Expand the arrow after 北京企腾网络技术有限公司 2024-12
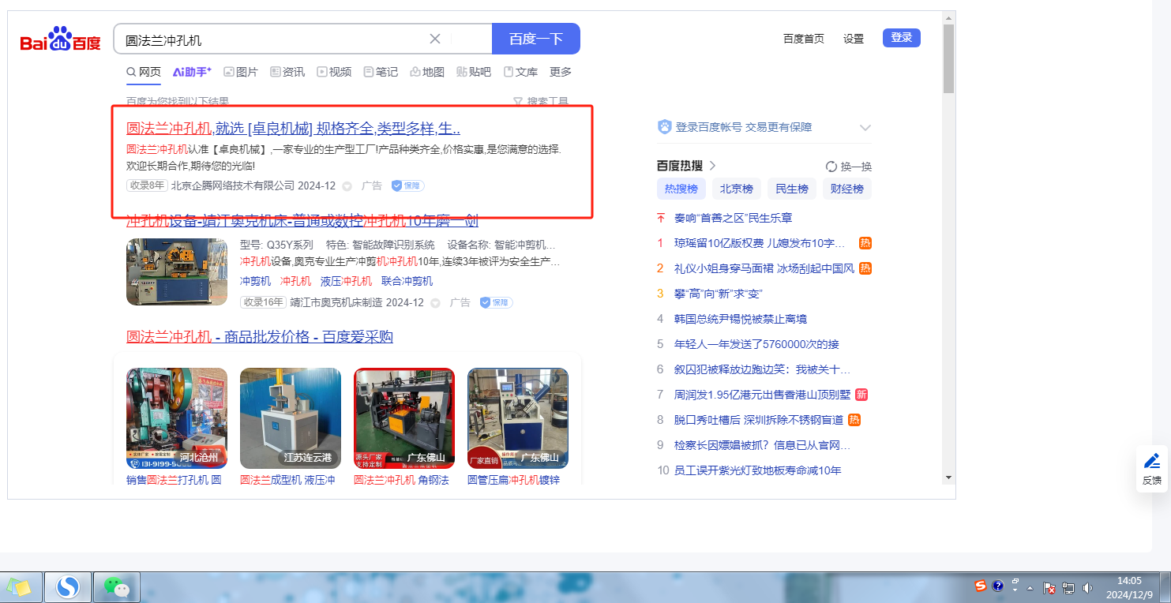 (347, 186)
